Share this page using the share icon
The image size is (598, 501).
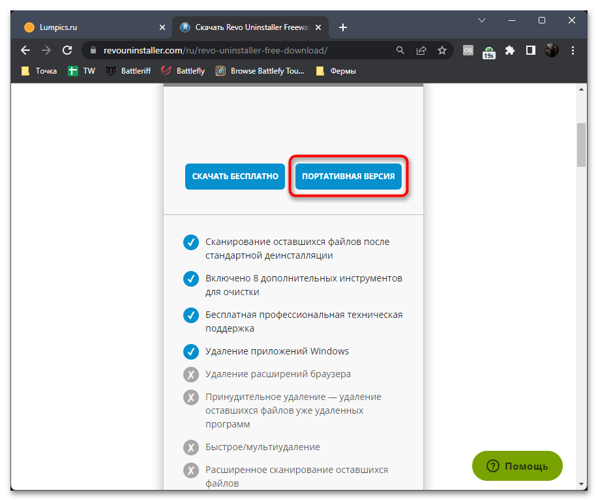(421, 50)
